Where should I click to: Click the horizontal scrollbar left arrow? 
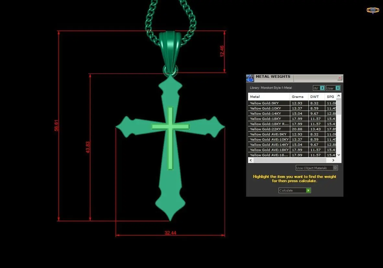251,160
